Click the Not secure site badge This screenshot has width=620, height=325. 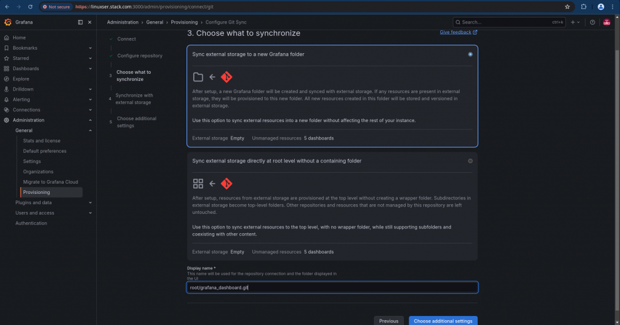click(x=56, y=7)
